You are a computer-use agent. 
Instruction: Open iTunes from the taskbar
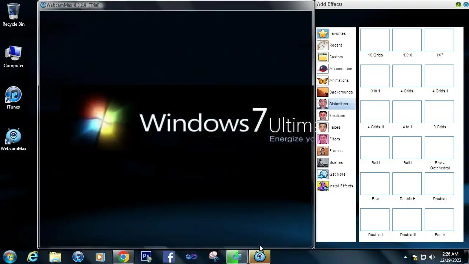coord(78,257)
